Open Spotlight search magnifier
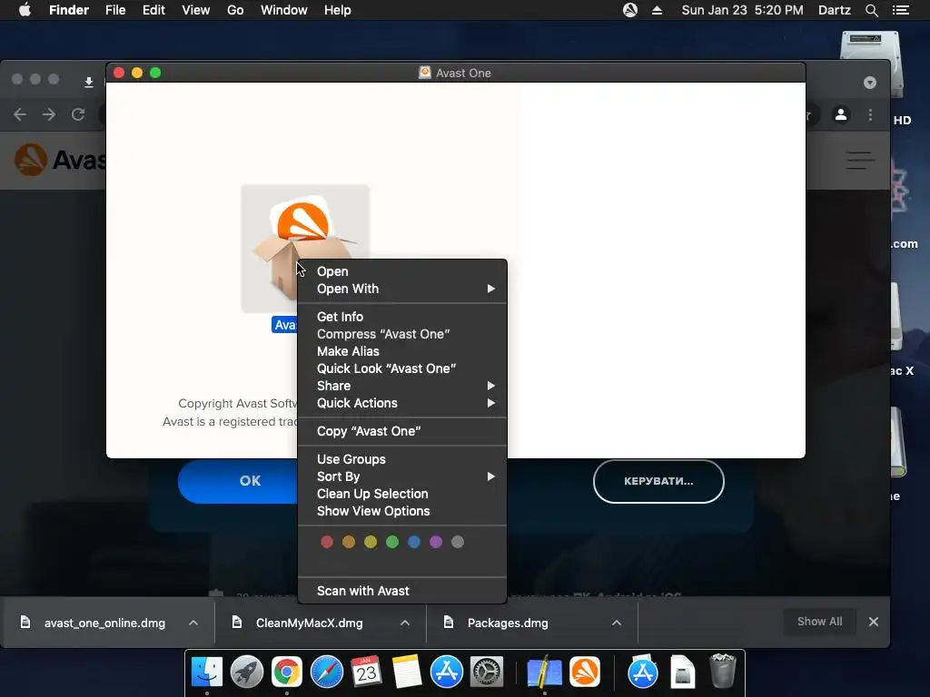The image size is (930, 697). point(871,10)
